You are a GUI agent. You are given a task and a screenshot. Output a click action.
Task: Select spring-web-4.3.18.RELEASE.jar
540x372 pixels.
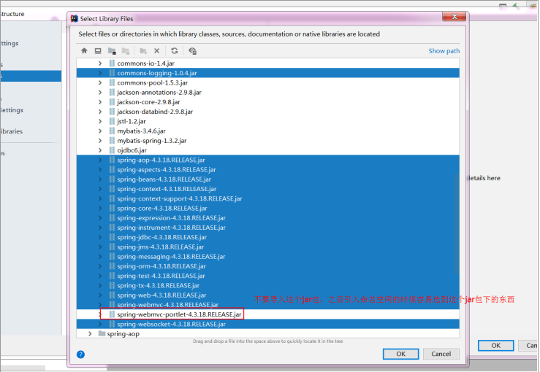tap(268, 295)
